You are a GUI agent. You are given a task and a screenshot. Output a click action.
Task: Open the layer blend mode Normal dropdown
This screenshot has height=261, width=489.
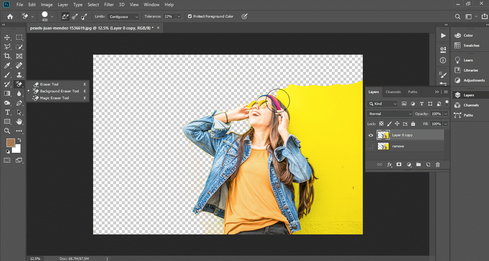coord(390,114)
